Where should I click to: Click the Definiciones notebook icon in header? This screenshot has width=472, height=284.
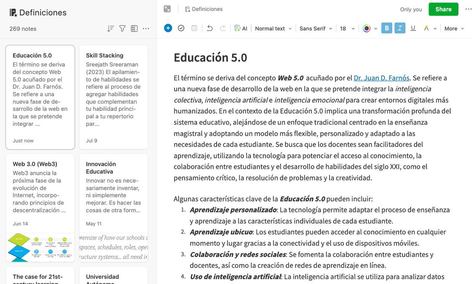pos(13,13)
